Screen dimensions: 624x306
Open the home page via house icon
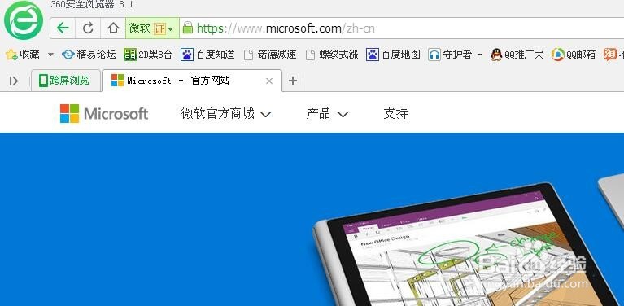[113, 28]
